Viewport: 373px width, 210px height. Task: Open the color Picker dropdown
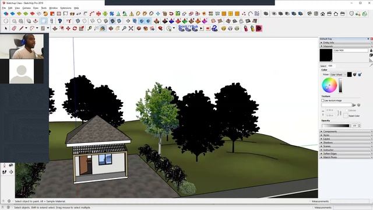point(338,75)
